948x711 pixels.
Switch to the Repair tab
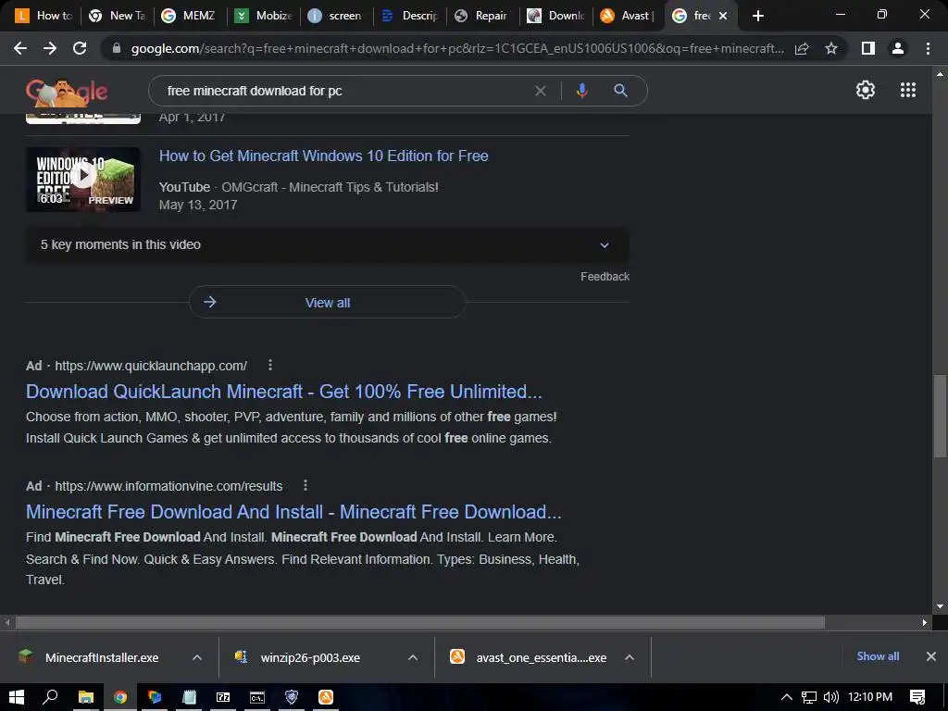point(482,16)
